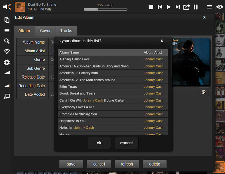The width and height of the screenshot is (225, 174).
Task: Close the Edit Album panel
Action: (x=204, y=17)
